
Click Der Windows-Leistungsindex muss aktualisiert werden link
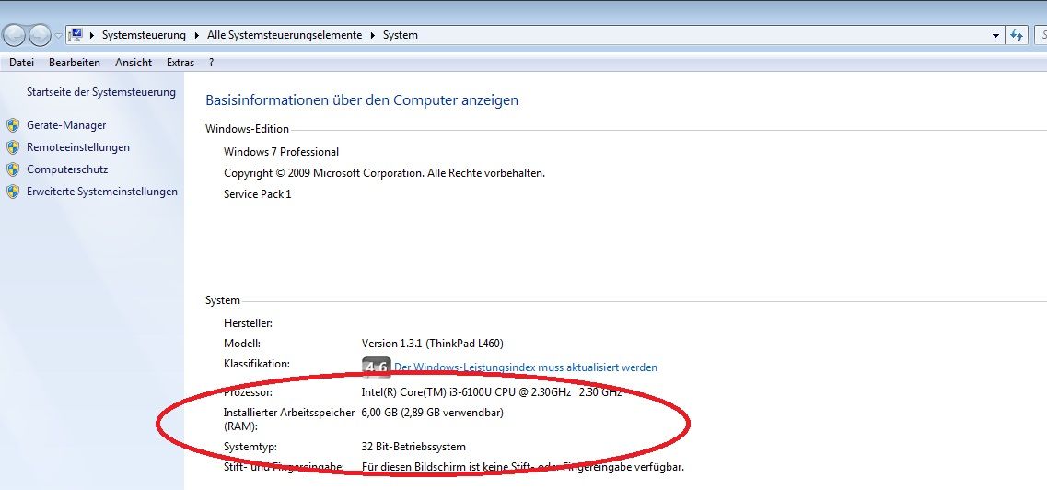pyautogui.click(x=526, y=367)
